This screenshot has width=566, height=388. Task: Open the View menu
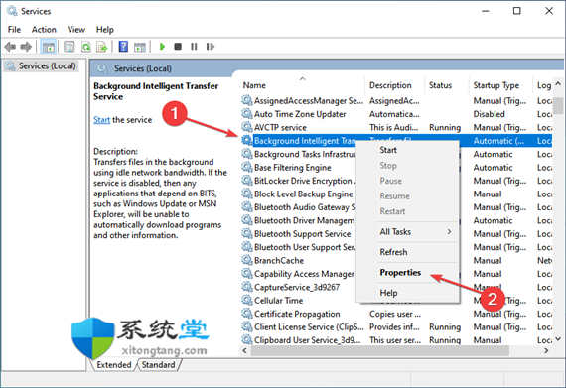[x=76, y=29]
